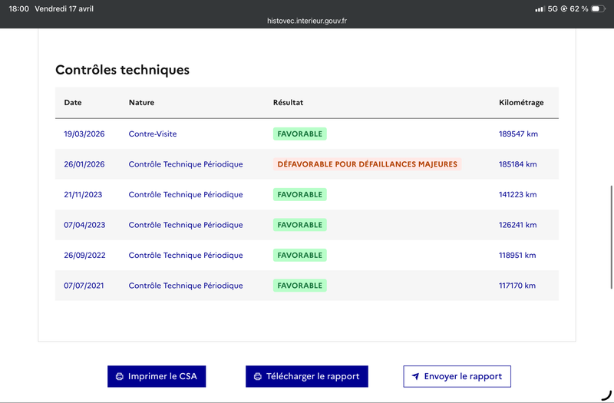Click Contrôle Technique Périodique for 26/01/2026
The image size is (614, 403).
186,164
